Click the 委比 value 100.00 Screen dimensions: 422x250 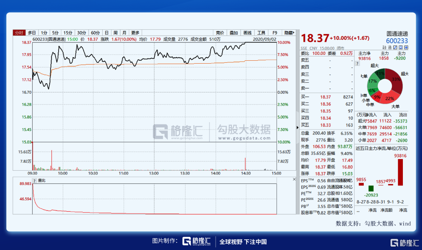coord(319,53)
